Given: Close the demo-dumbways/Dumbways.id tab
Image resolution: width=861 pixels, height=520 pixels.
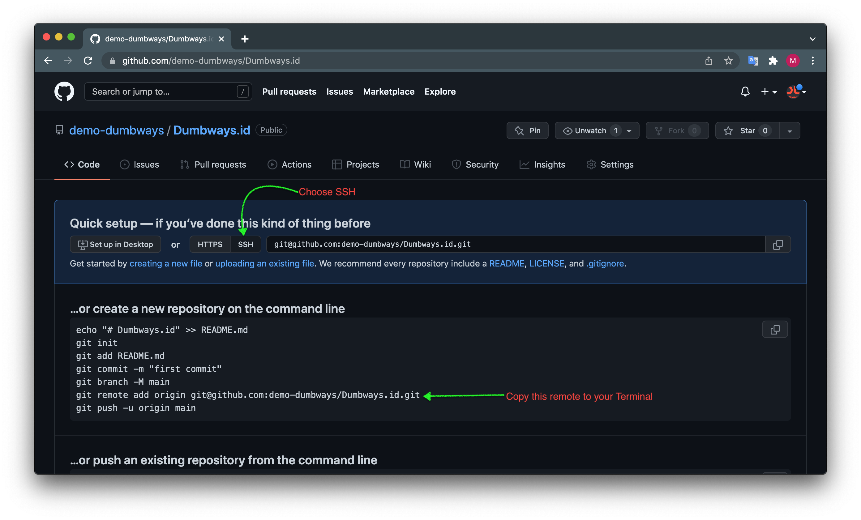Looking at the screenshot, I should [x=221, y=39].
